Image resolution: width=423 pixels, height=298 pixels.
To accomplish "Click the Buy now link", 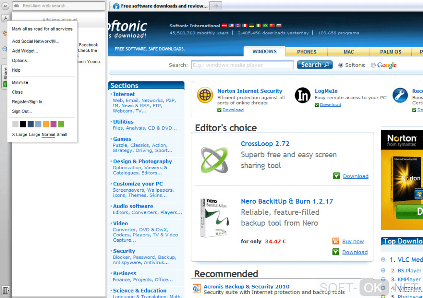I will pos(353,241).
